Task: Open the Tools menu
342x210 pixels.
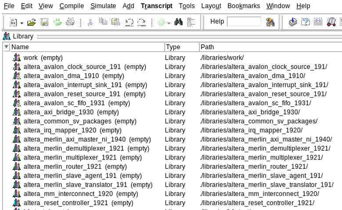Action: pos(187,6)
